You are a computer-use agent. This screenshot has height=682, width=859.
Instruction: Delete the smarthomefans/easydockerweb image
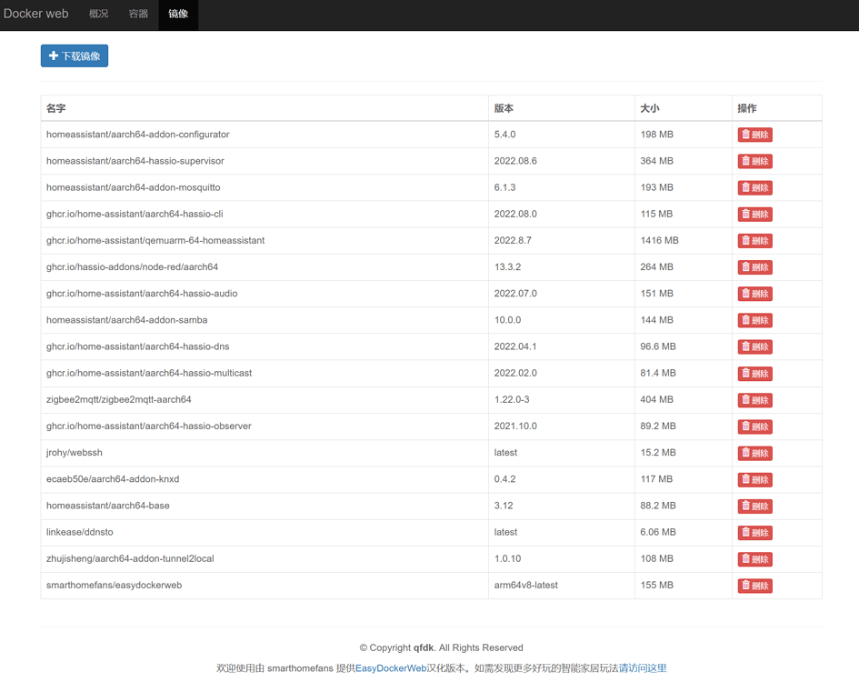point(754,586)
